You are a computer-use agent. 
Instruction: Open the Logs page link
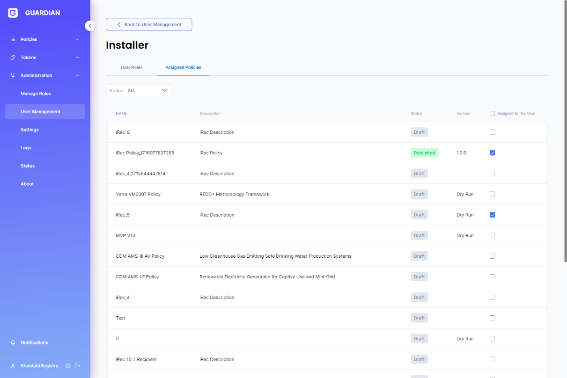pyautogui.click(x=26, y=148)
